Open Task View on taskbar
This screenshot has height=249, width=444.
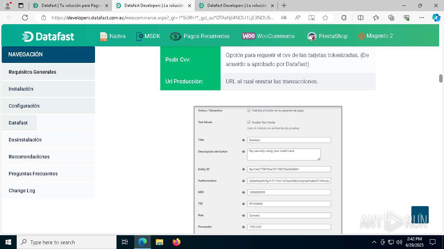(x=125, y=242)
